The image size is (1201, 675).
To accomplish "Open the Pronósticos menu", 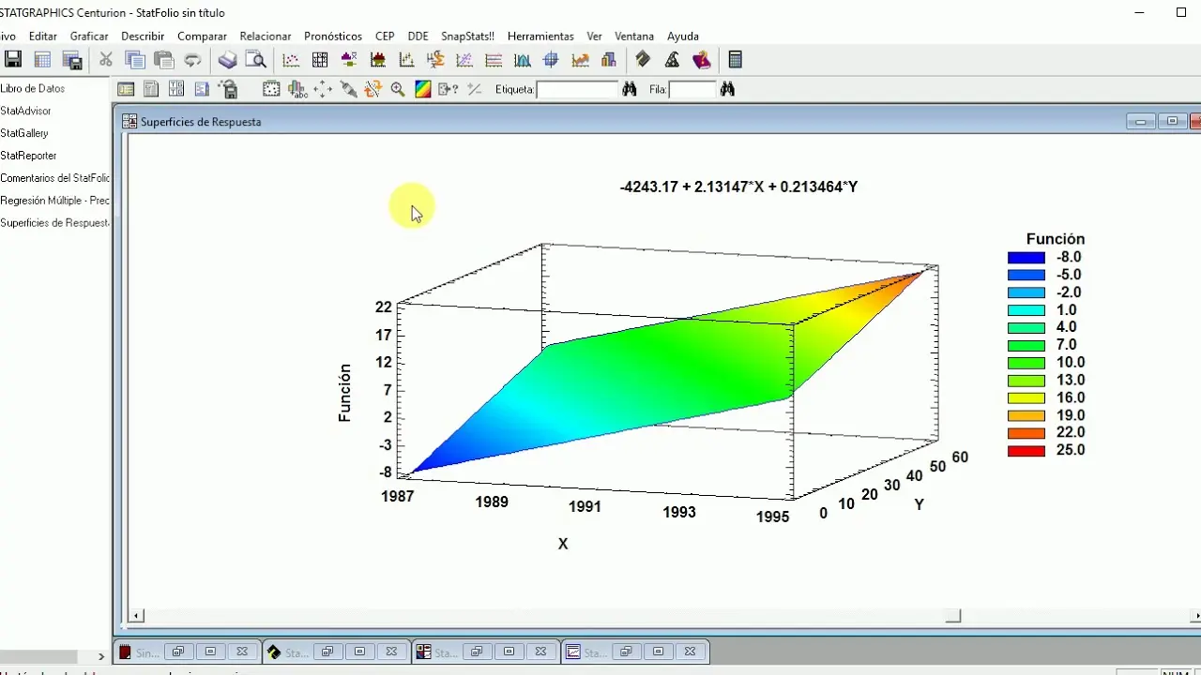I will pos(332,36).
